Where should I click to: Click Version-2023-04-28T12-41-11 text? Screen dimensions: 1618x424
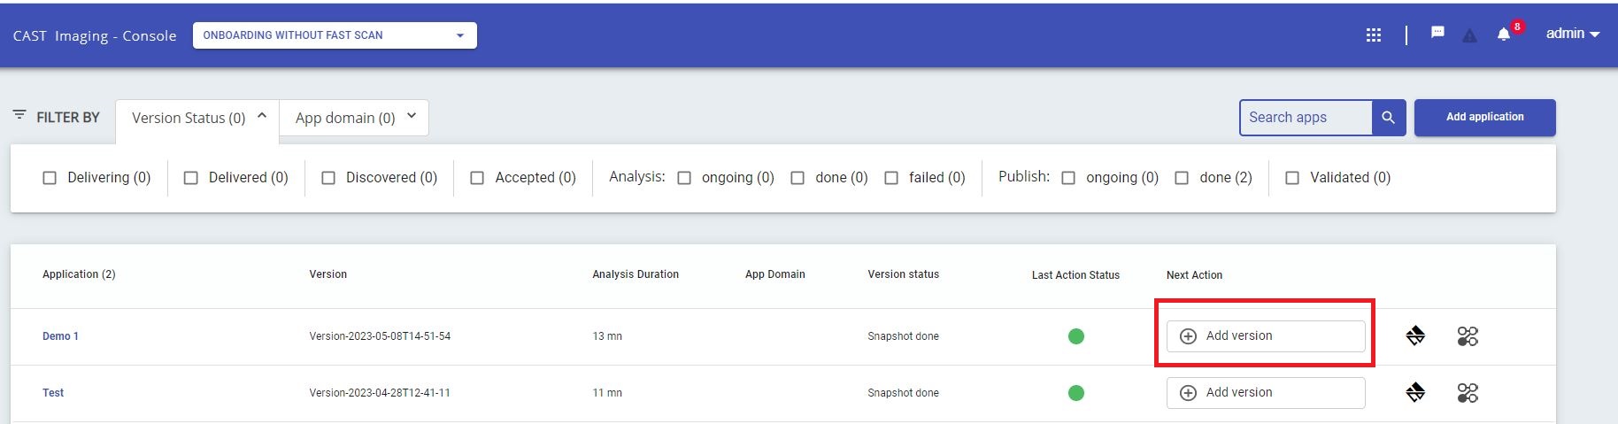(x=380, y=393)
